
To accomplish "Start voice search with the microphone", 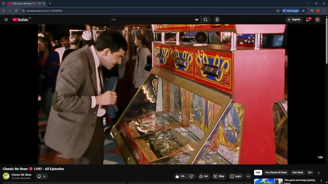I will click(x=217, y=20).
